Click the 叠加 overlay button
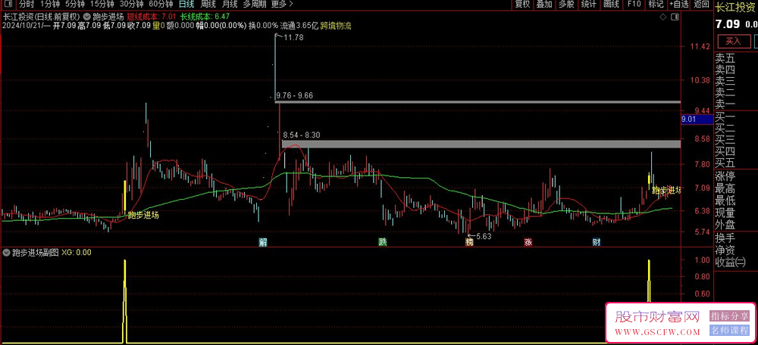Screen dimensions: 758x345 pos(544,5)
